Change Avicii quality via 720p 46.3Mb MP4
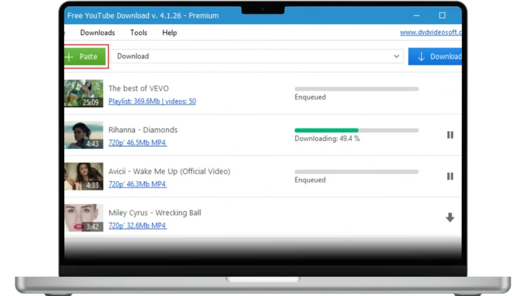 (137, 184)
